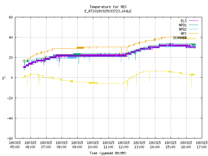This screenshot has width=208, height=156.
Task: Click the x-axis label 180315 06:00
Action: pyautogui.click(x=30, y=145)
